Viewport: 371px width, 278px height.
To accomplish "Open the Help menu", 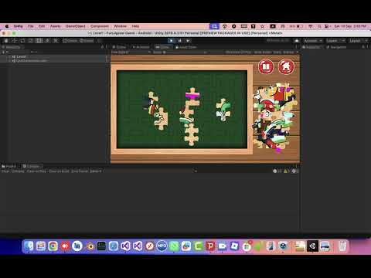I will coord(135,26).
